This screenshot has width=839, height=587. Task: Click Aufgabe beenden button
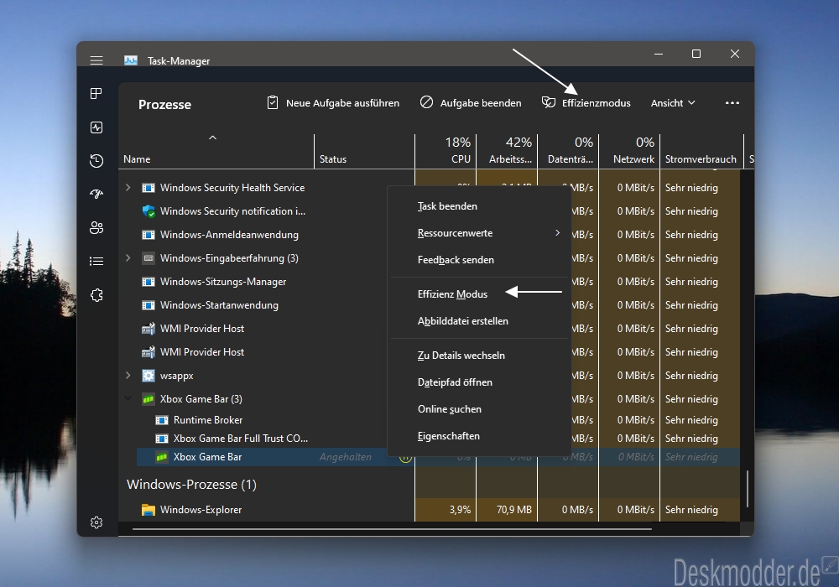click(x=471, y=102)
